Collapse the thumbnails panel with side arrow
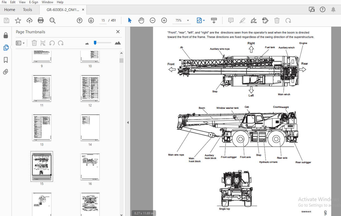This screenshot has width=341, height=216. point(128,122)
